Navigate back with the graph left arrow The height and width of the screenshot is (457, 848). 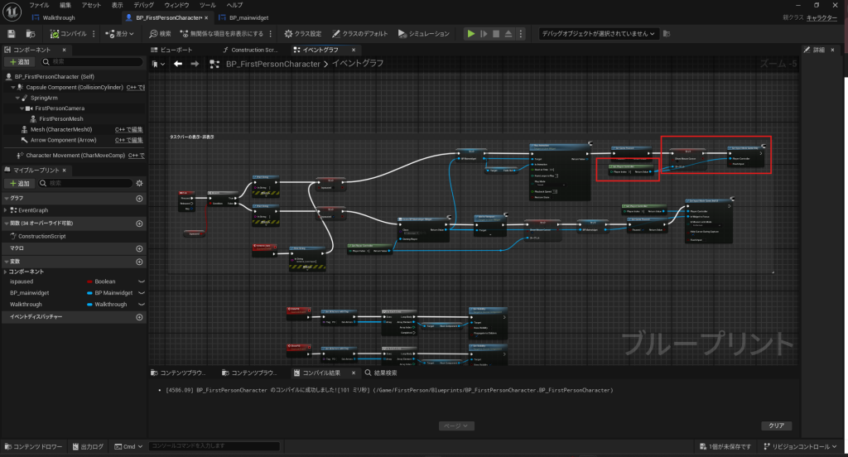[x=178, y=64]
